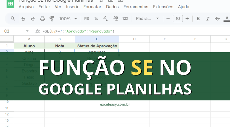Select column D header
Screen dimensions: 230x127
point(134,39)
